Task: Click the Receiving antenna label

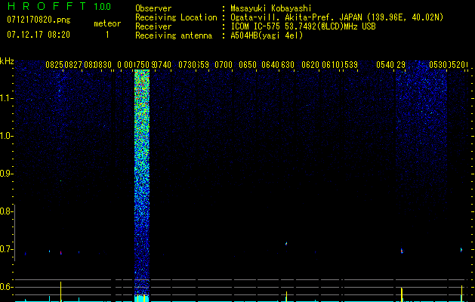Action: pyautogui.click(x=174, y=35)
